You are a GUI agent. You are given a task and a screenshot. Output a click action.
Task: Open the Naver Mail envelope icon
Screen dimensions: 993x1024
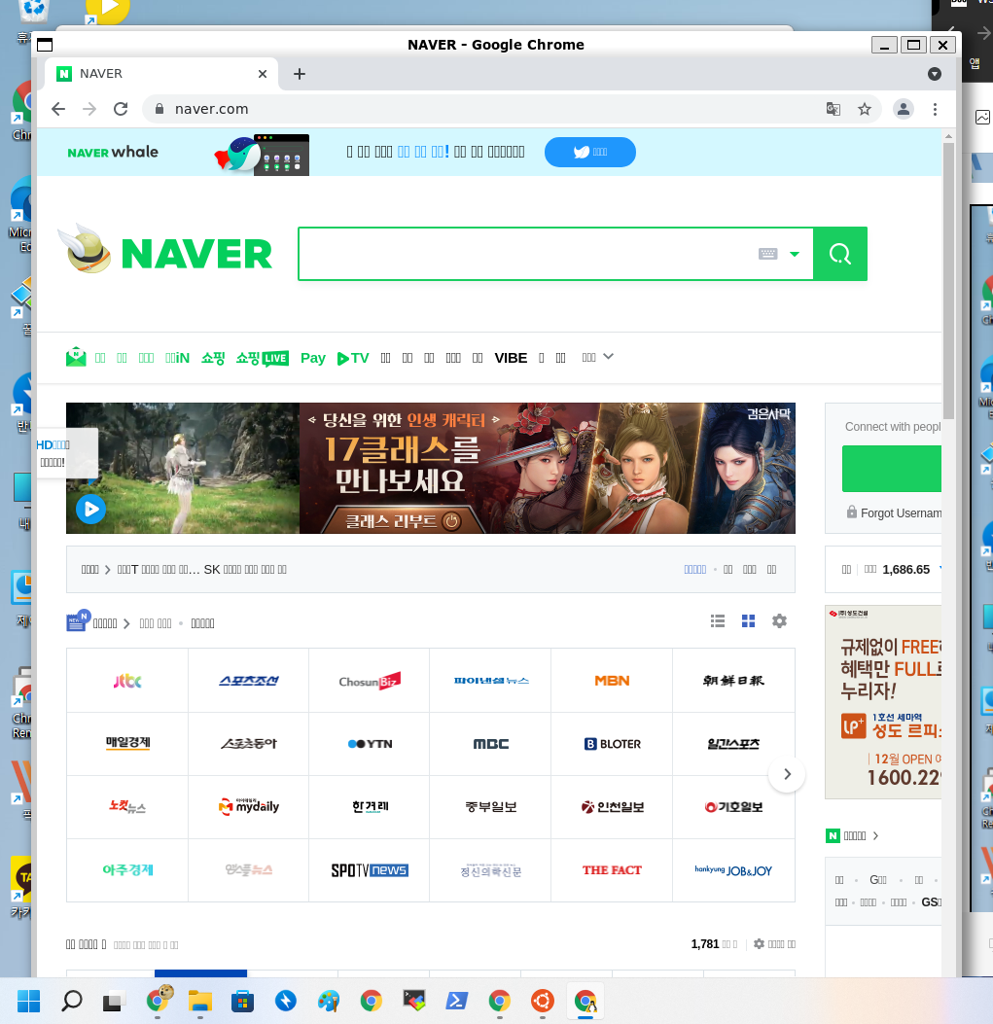point(76,357)
